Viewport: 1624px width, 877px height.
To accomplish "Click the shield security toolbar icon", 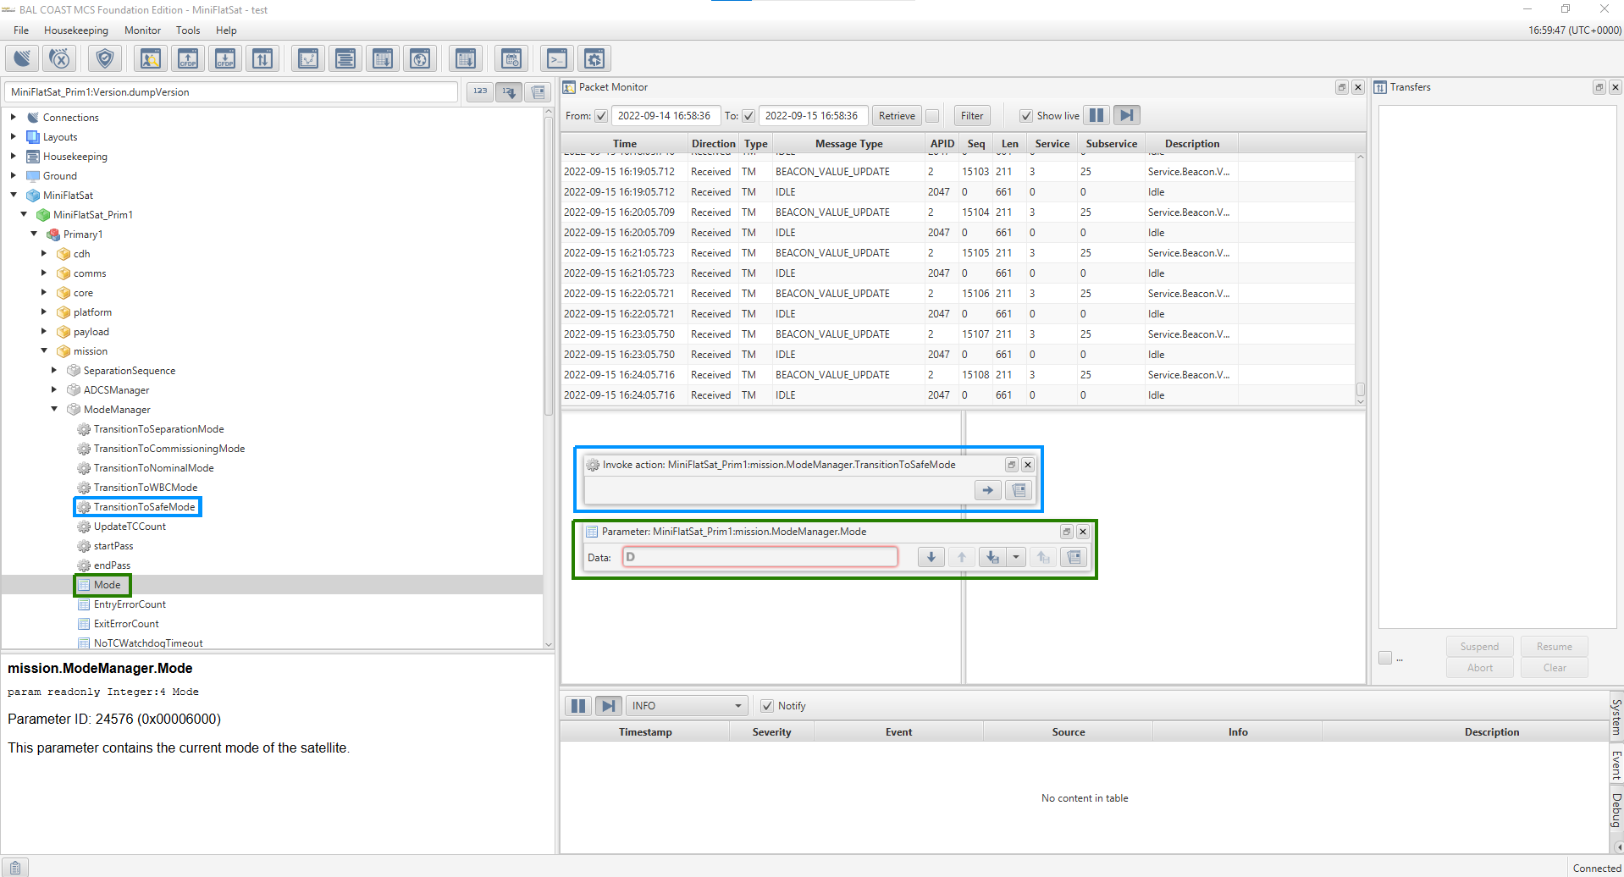I will (105, 58).
